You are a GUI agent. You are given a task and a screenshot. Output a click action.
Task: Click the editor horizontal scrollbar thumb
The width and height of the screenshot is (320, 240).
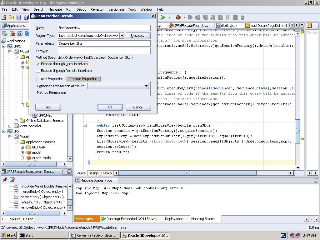pyautogui.click(x=187, y=173)
